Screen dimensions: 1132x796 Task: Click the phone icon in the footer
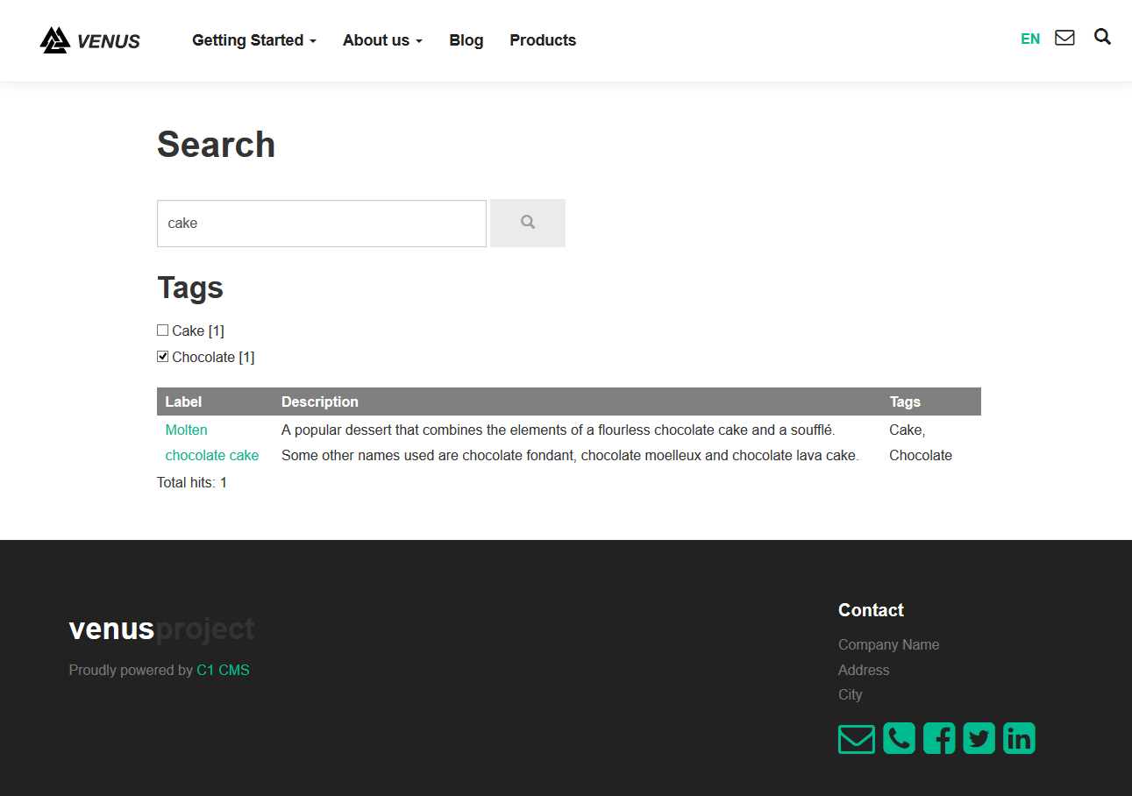[899, 737]
